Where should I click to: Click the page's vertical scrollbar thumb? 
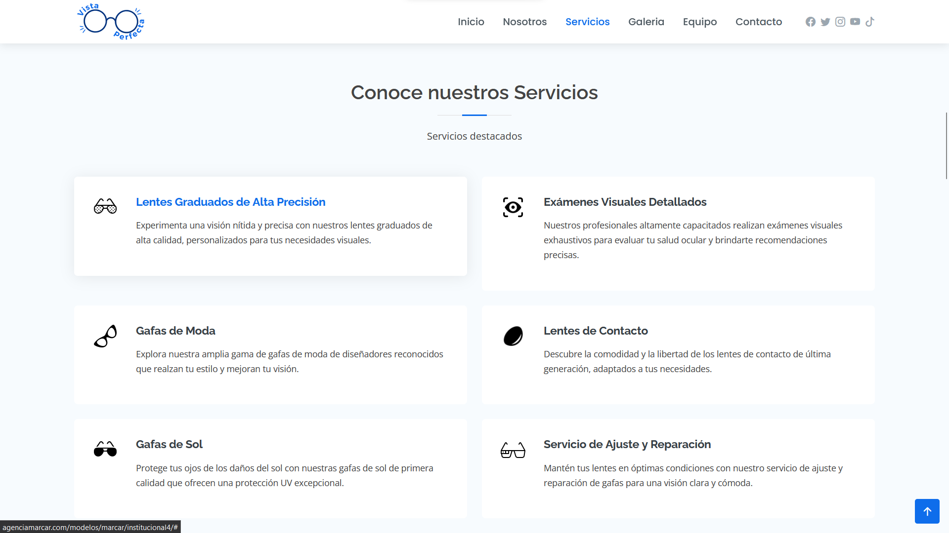pos(946,146)
